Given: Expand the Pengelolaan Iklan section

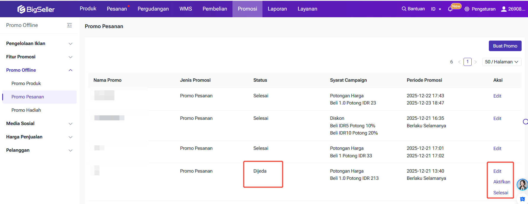Looking at the screenshot, I should tap(71, 44).
